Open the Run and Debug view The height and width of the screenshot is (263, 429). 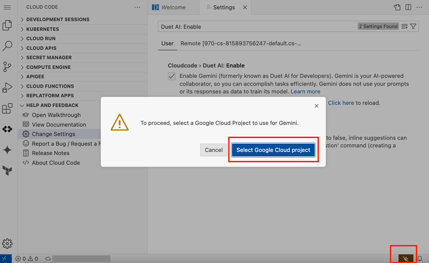[x=8, y=87]
